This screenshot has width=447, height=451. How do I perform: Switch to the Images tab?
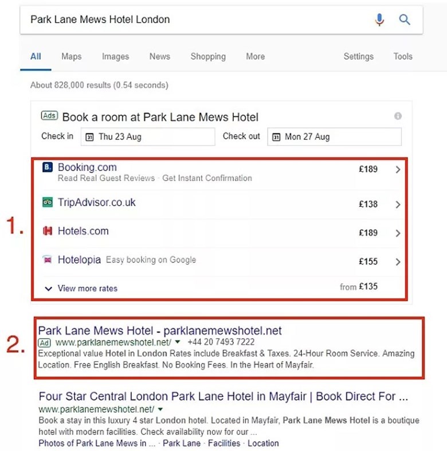click(x=115, y=56)
